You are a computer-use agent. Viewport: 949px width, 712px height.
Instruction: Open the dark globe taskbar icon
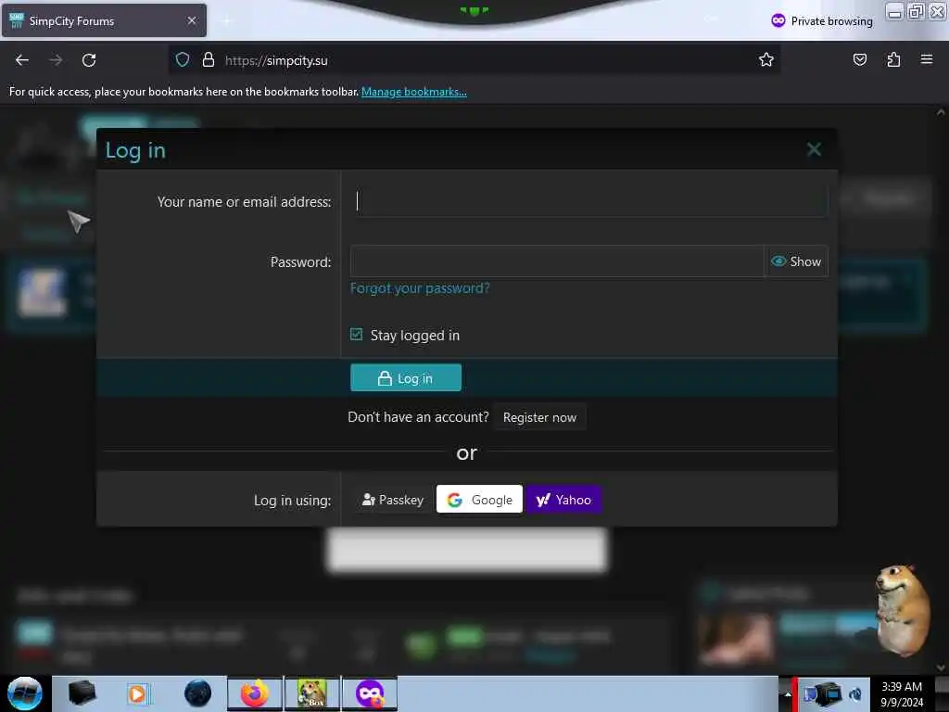click(x=197, y=693)
